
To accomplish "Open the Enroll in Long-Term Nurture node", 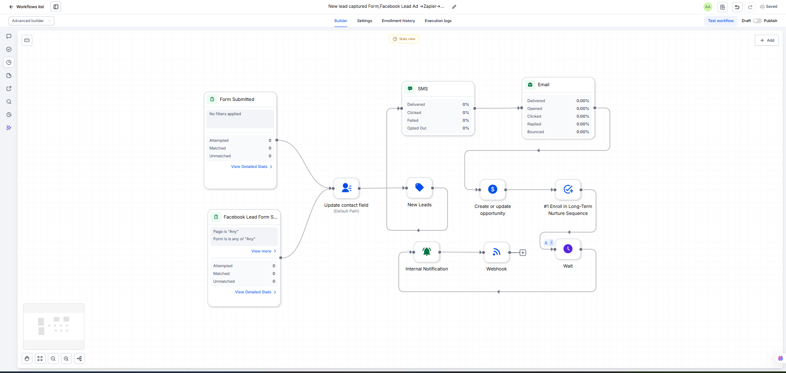I will point(568,190).
